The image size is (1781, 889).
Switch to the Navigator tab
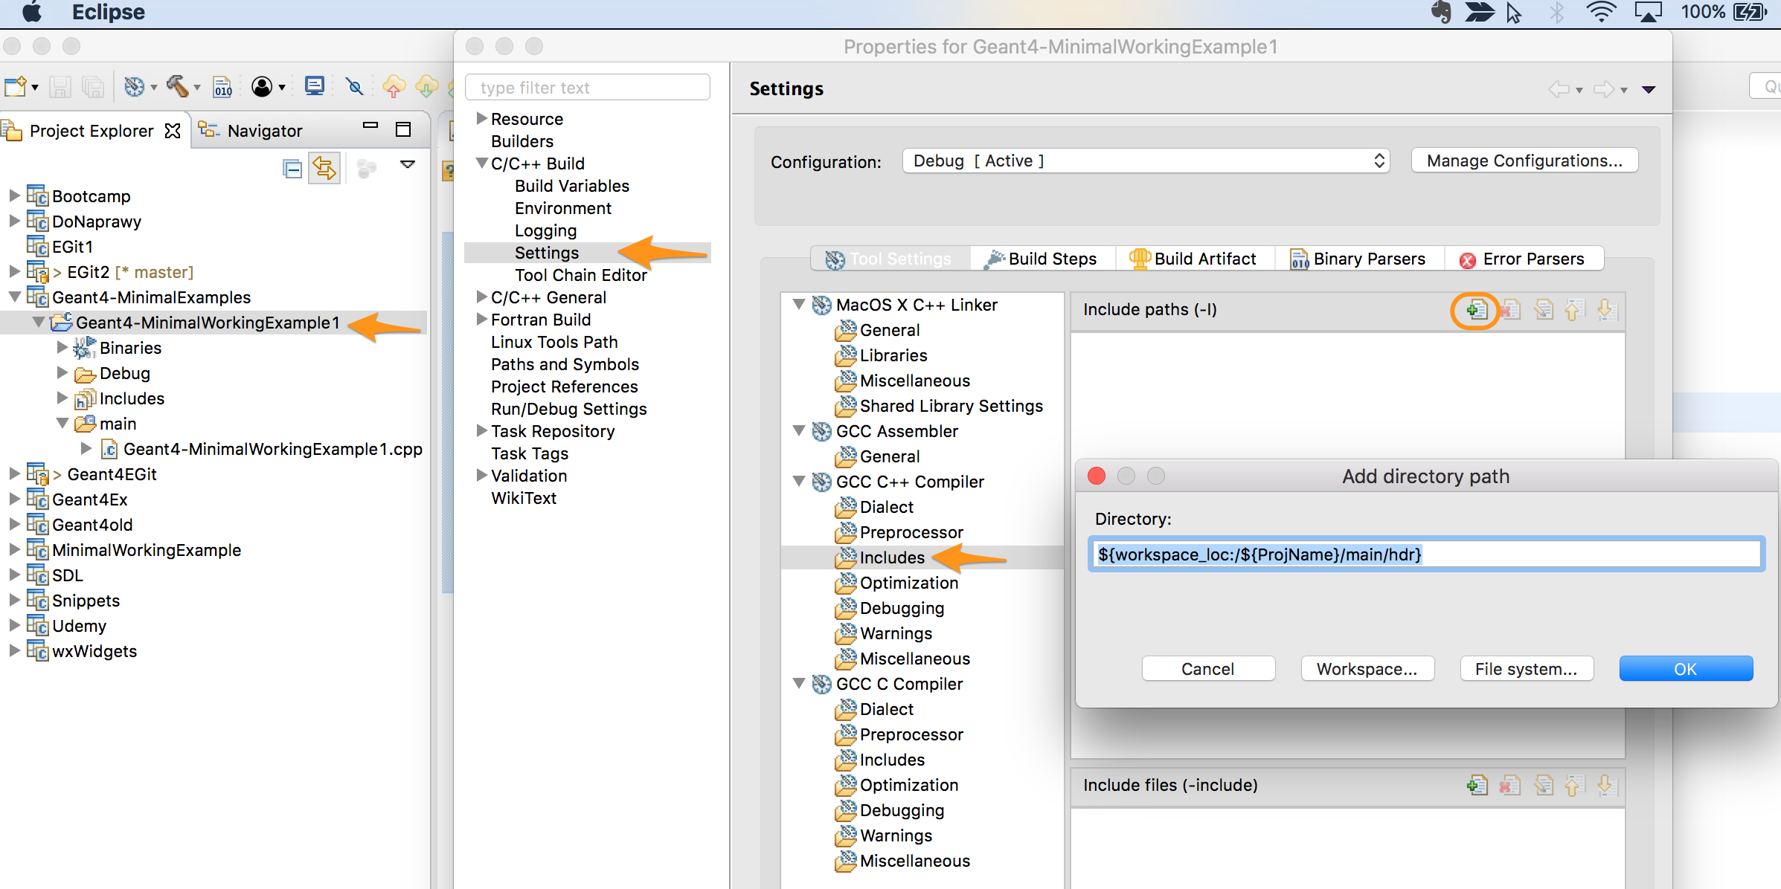coord(264,130)
